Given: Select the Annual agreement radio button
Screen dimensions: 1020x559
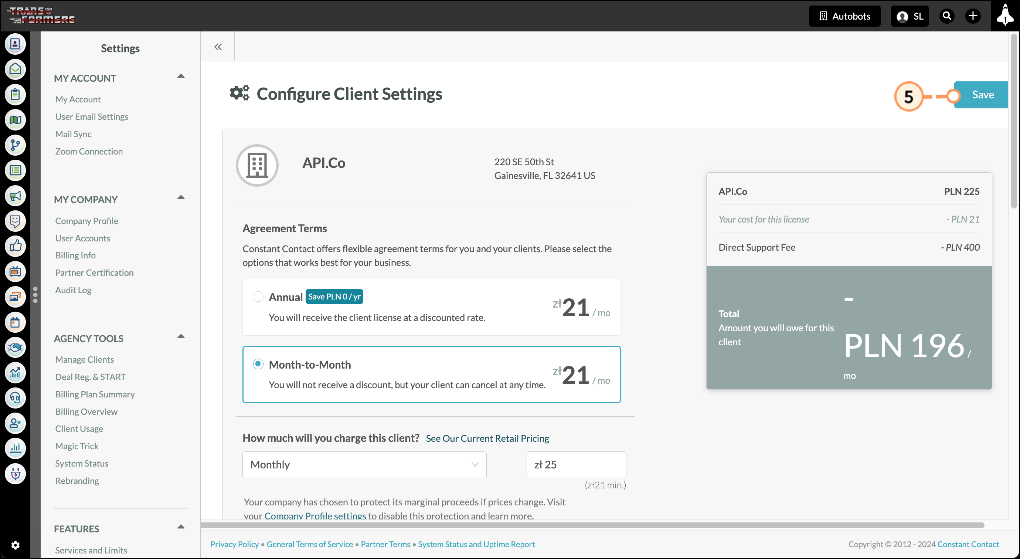Looking at the screenshot, I should pos(258,297).
